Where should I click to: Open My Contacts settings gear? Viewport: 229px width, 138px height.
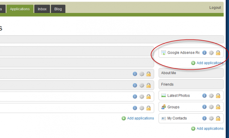coord(211,118)
